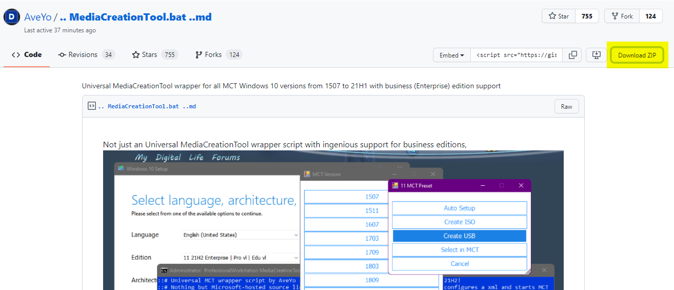Open the AveYo profile link
674x290 pixels.
pyautogui.click(x=37, y=17)
